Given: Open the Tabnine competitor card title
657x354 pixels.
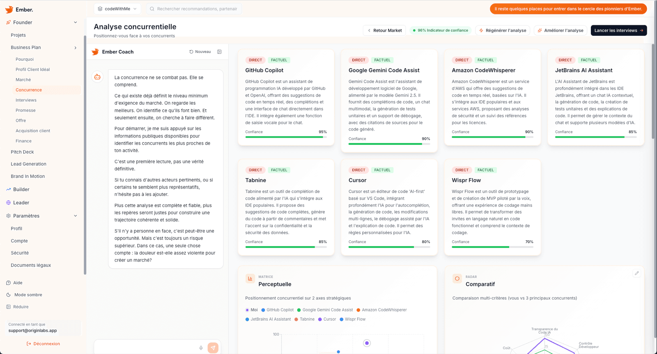Looking at the screenshot, I should point(255,180).
